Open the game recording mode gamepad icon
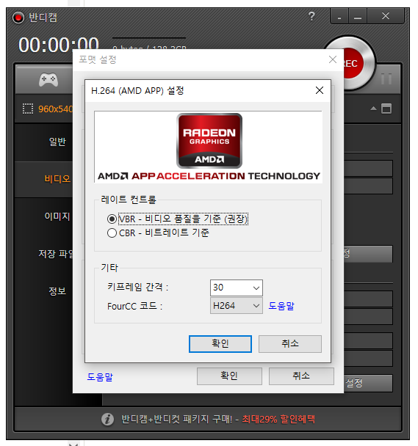 (48, 80)
